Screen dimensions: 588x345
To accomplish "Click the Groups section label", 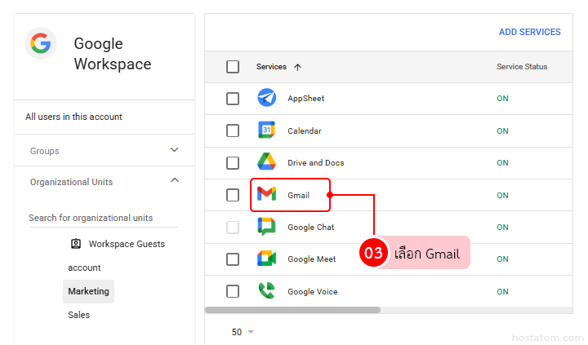I will point(45,151).
